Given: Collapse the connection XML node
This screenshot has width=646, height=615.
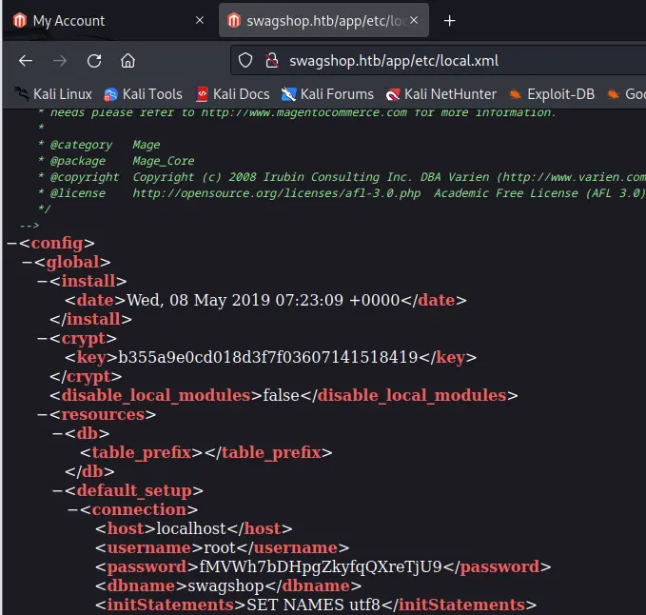Looking at the screenshot, I should click(73, 509).
